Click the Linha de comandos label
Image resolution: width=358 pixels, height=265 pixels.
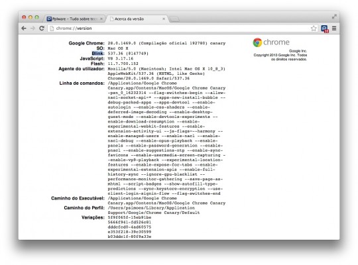[x=82, y=83]
